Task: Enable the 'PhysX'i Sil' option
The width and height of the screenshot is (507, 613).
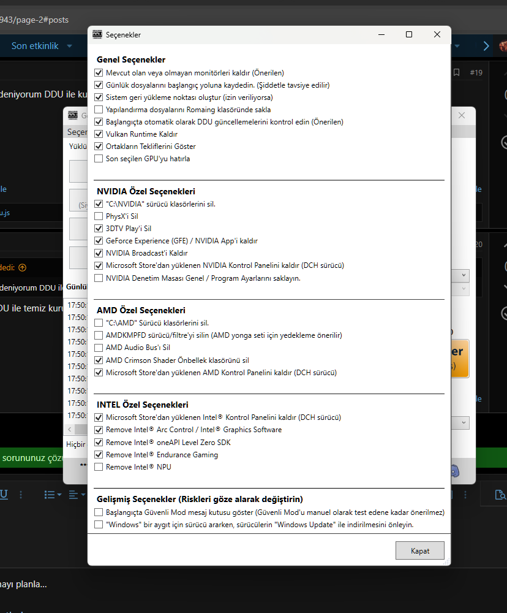Action: pos(99,216)
